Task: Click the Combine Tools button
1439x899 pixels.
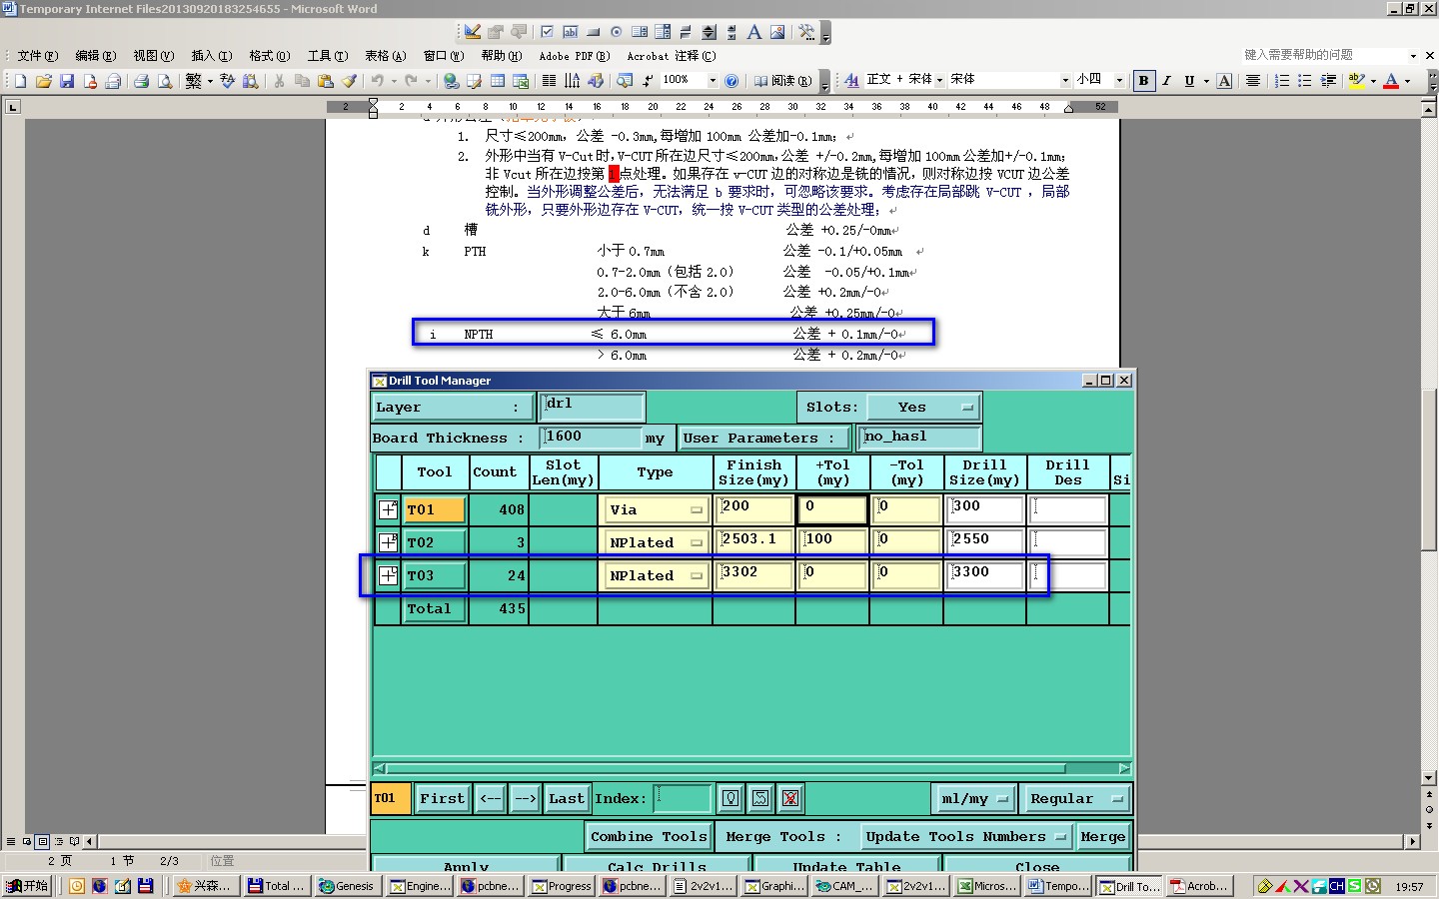Action: pos(649,837)
